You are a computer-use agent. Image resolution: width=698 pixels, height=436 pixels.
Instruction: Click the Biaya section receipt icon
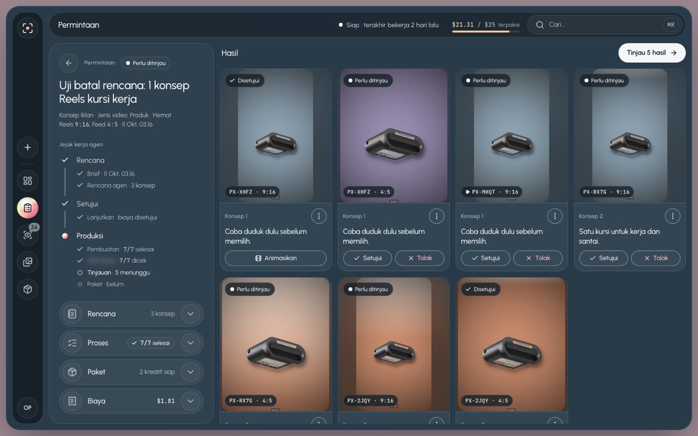72,401
